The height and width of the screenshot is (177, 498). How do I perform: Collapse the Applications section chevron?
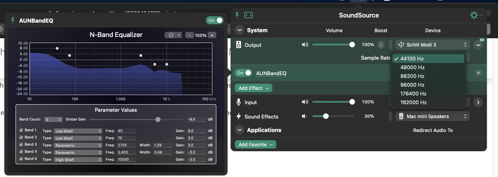coord(239,130)
